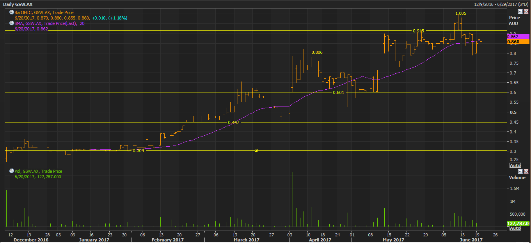Click the 1.5M tick on volume axis
This screenshot has height=243, width=531.
point(515,188)
